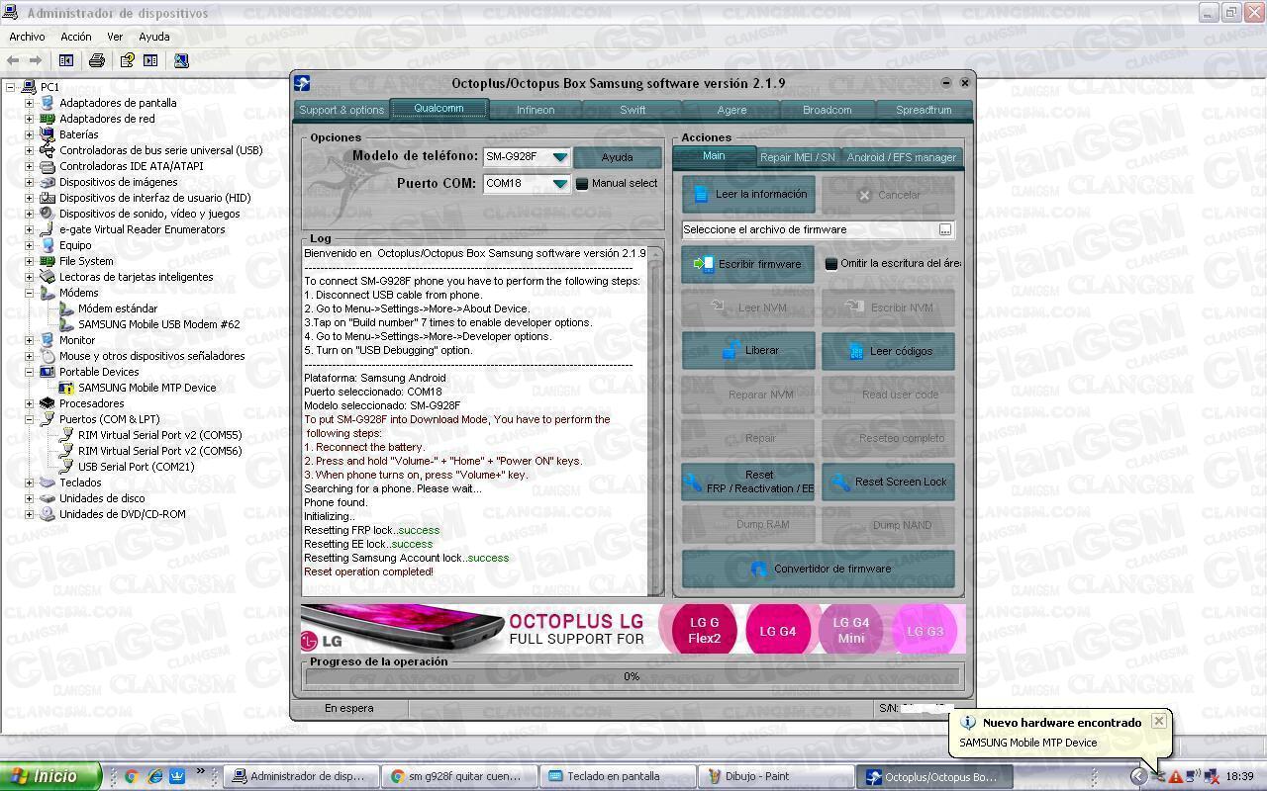This screenshot has width=1267, height=791.
Task: Click USB controllers category icon
Action: coord(47,150)
